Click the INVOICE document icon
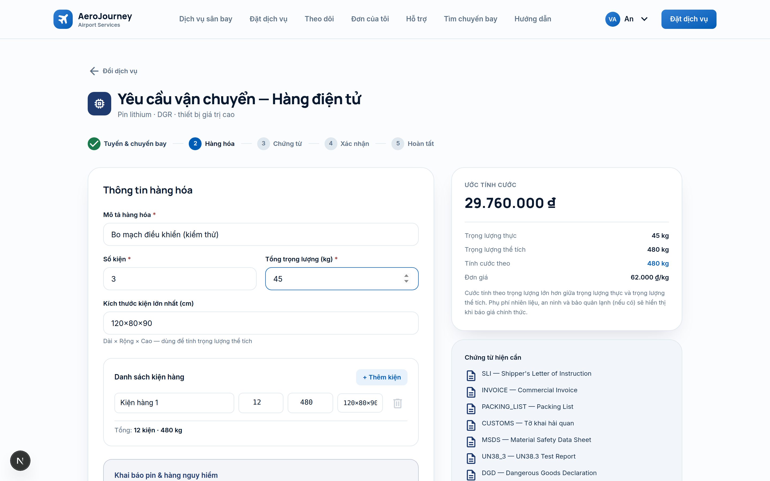Screen dimensions: 770x481 (x=471, y=392)
